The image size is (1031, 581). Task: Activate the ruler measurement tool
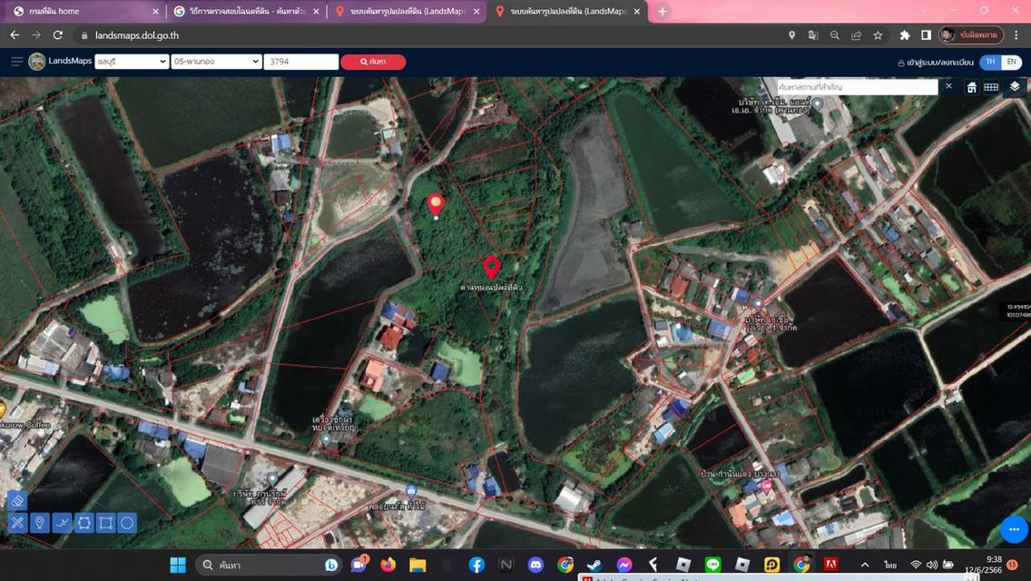click(17, 523)
